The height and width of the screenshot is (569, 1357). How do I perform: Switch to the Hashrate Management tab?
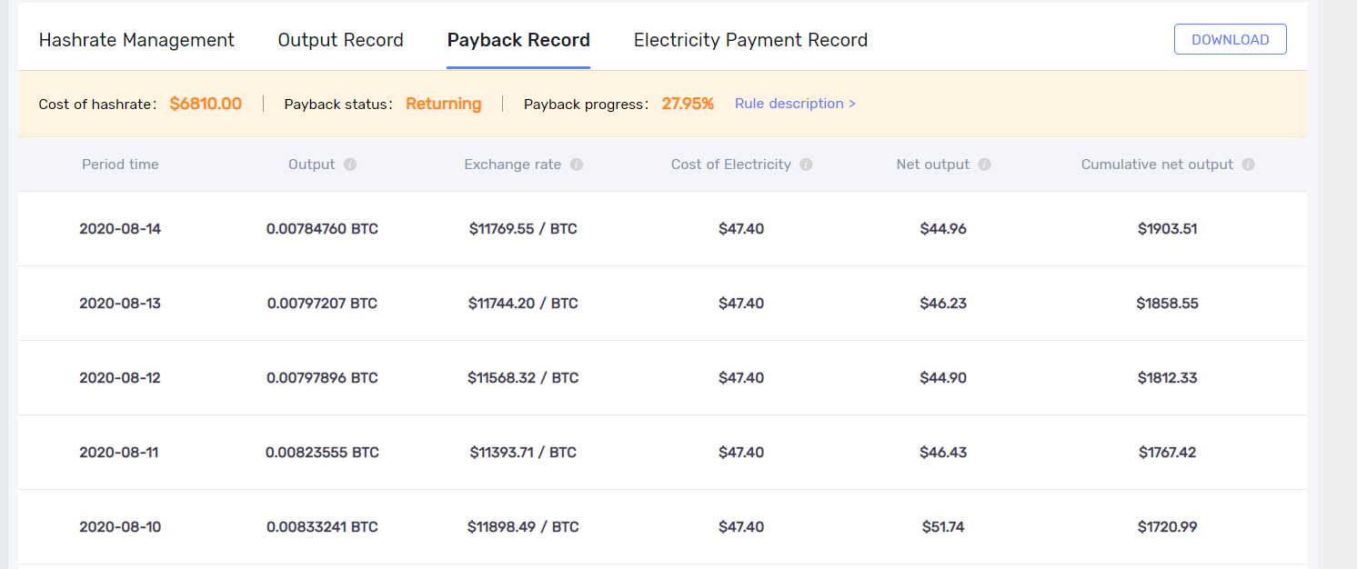pos(136,40)
